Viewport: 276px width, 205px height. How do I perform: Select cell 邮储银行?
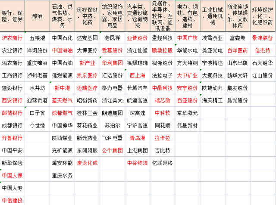(13, 113)
